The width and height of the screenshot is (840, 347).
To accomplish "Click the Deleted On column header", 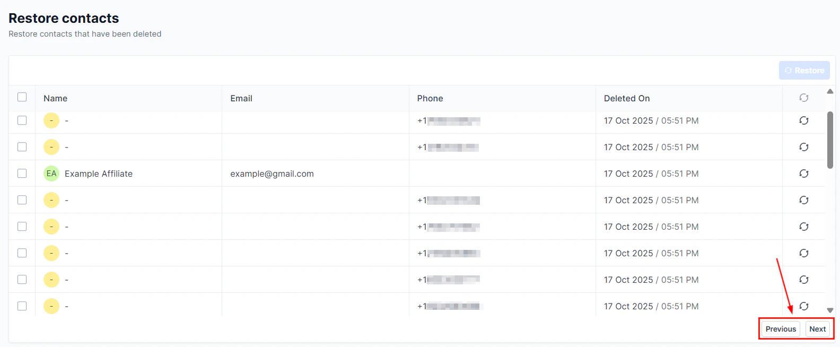I will pyautogui.click(x=627, y=98).
